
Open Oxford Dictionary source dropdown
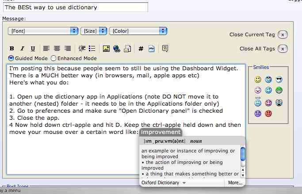164,183
